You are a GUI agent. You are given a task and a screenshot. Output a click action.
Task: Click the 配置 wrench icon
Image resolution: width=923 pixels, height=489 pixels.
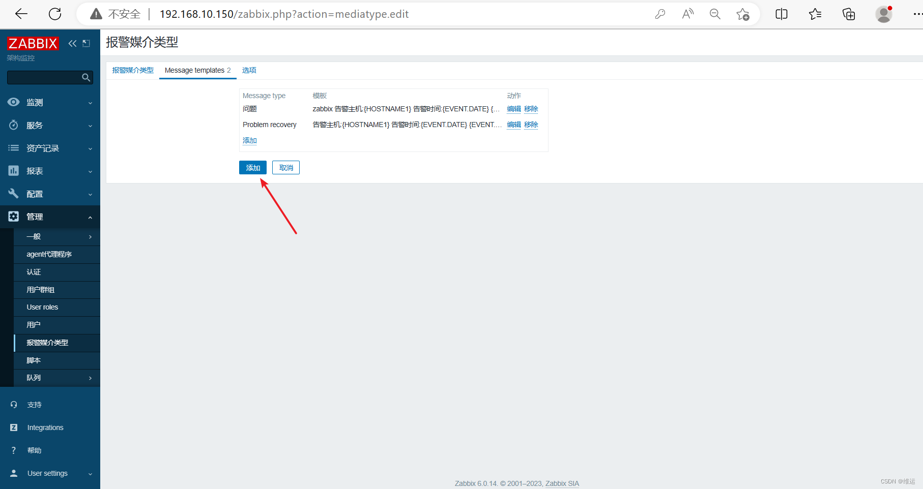click(14, 194)
